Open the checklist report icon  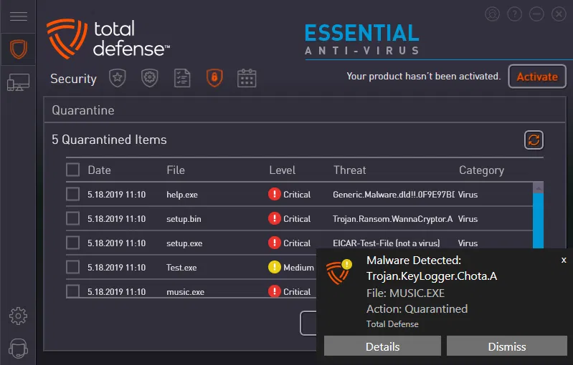182,77
